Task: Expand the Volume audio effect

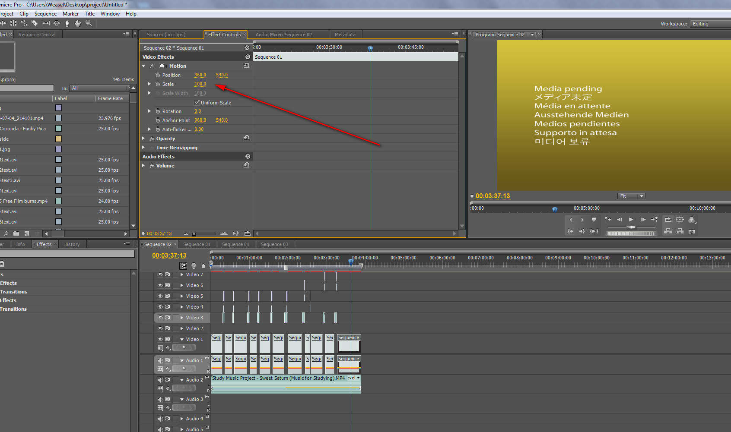Action: 144,166
